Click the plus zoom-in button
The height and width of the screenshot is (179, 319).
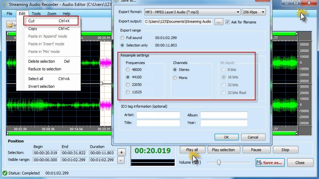(x=121, y=152)
